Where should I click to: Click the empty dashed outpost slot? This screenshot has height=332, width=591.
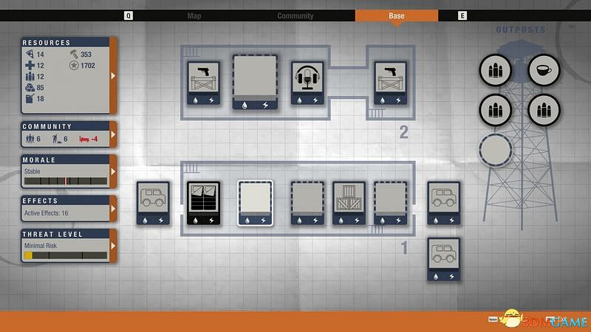[496, 149]
